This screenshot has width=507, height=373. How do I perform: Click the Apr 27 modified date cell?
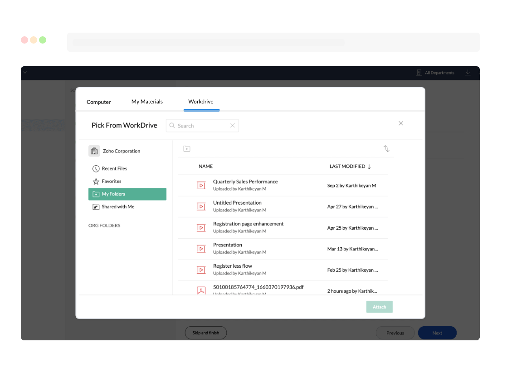tap(352, 207)
